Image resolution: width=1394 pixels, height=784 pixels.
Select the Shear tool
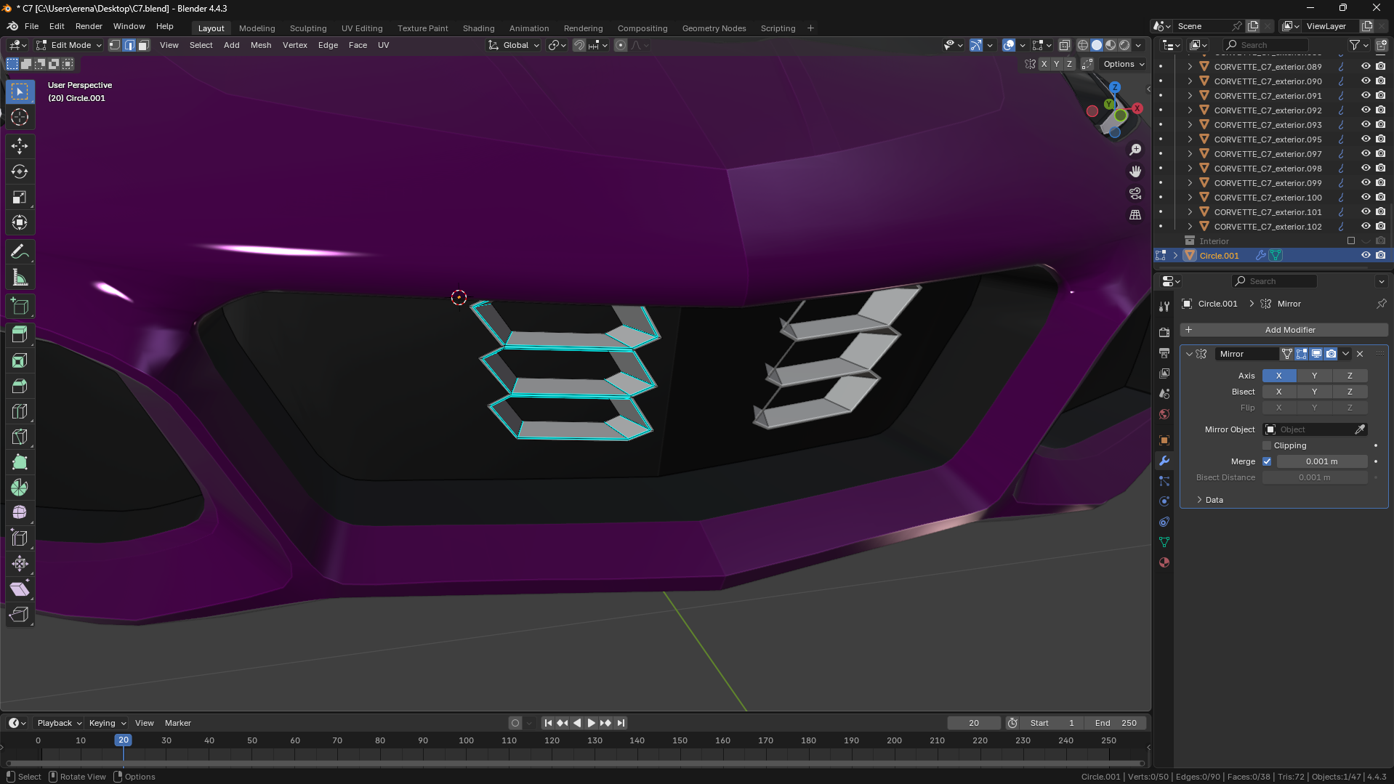pos(20,589)
